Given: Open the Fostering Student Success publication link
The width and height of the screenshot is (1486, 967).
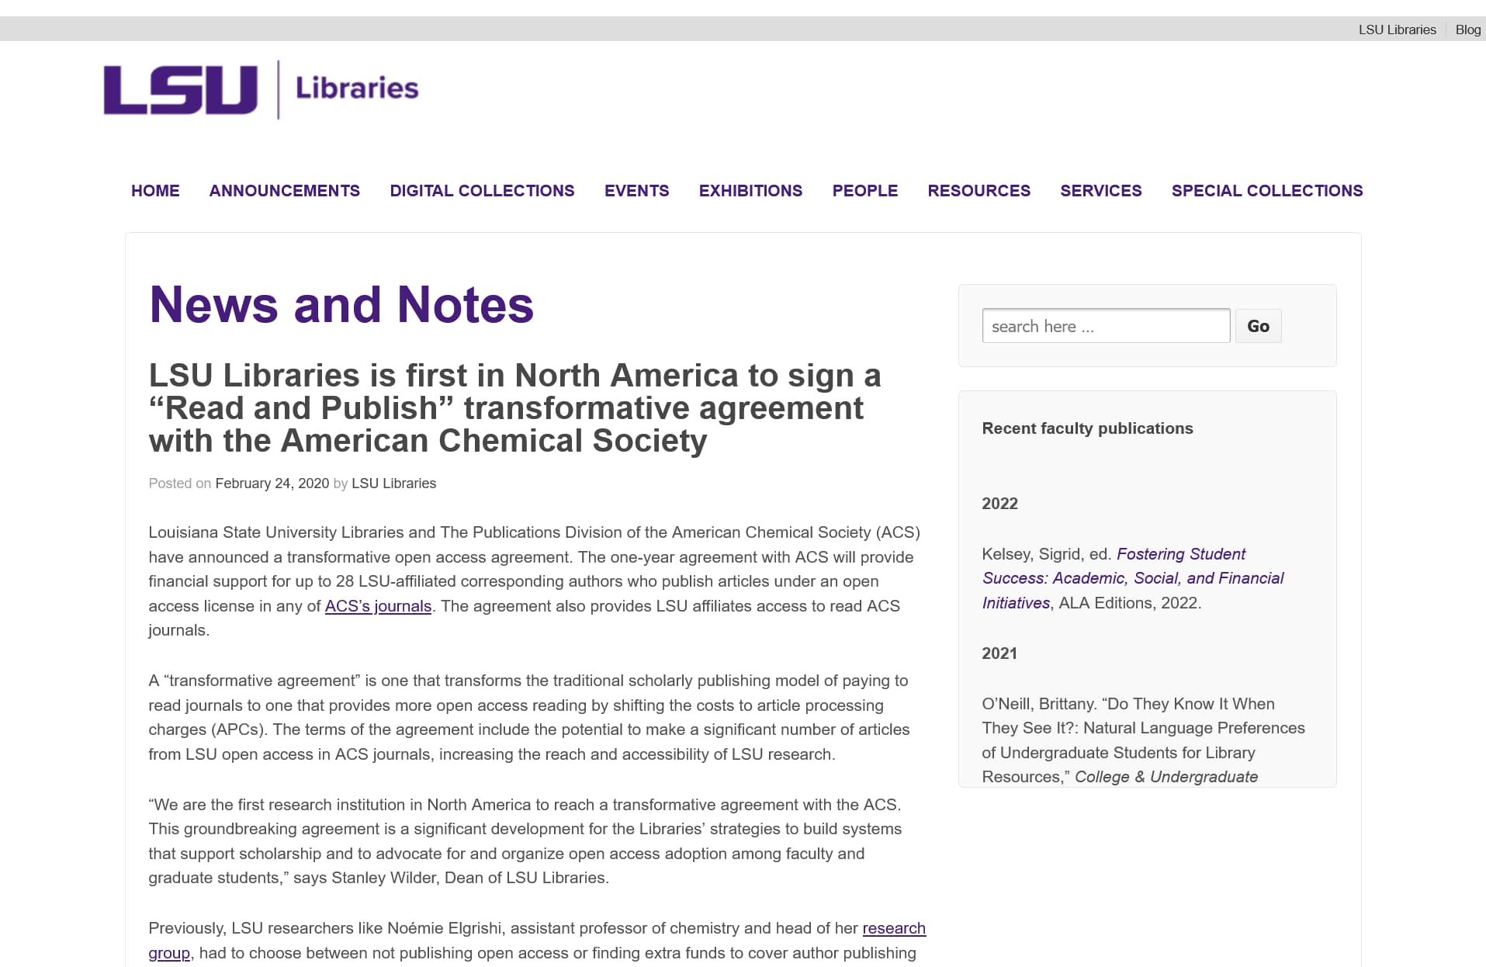Looking at the screenshot, I should click(x=1179, y=554).
